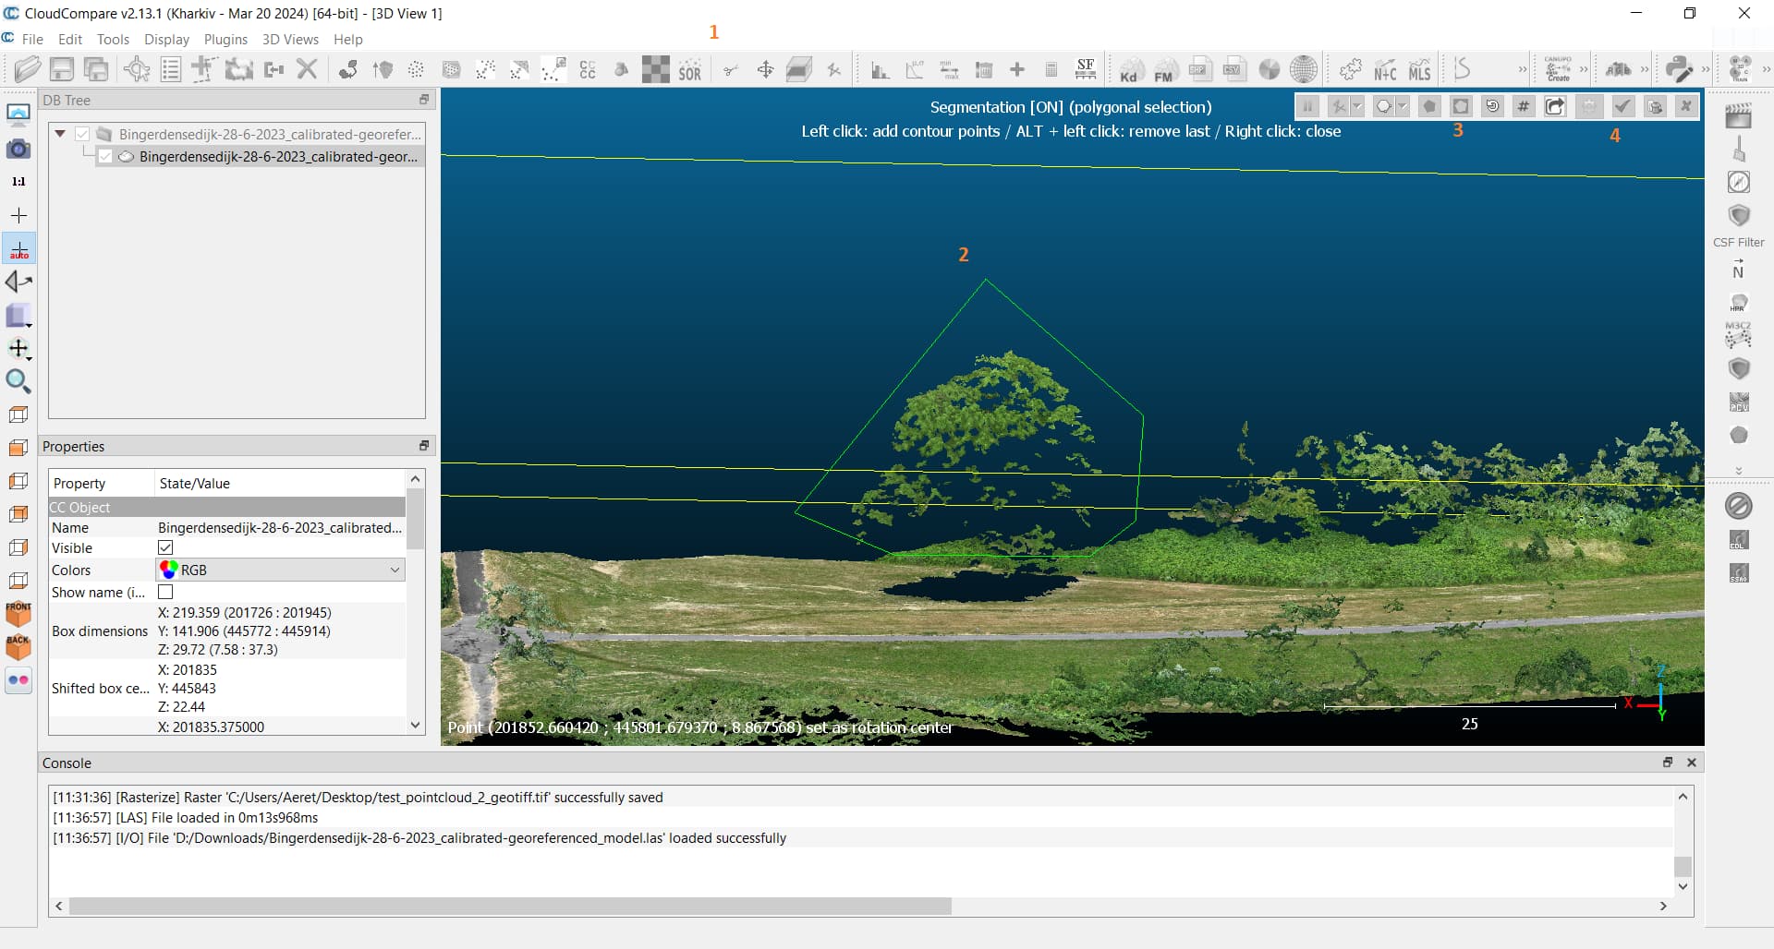Open the polygonal selection mode dropdown

click(x=1403, y=106)
